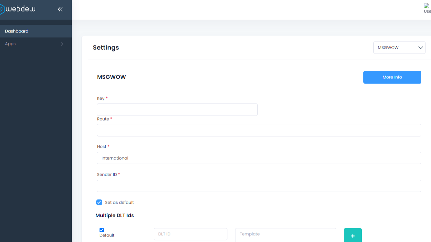
Task: Focus the Key input field
Action: [x=177, y=110]
